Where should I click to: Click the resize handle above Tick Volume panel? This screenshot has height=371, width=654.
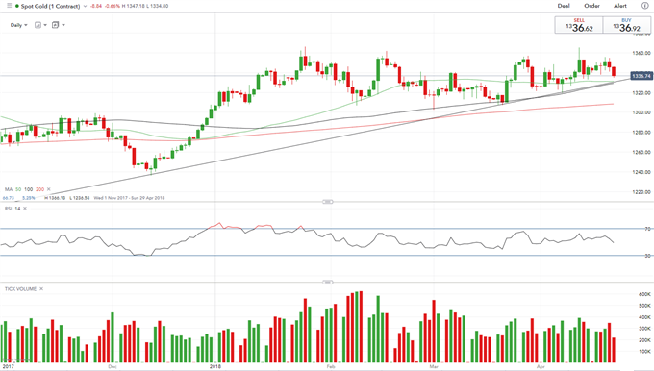click(x=328, y=283)
